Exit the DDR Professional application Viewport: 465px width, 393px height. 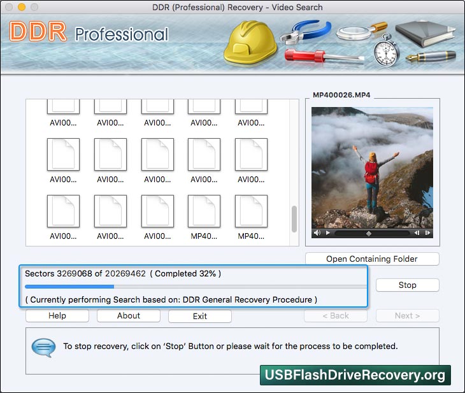click(x=200, y=316)
